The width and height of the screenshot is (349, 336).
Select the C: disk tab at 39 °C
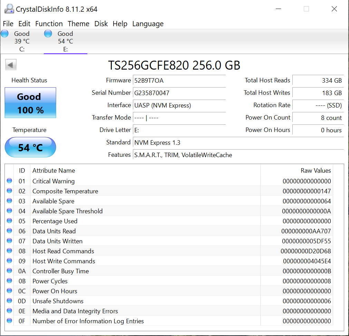pyautogui.click(x=22, y=41)
